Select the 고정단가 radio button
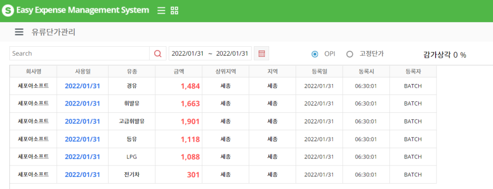Viewport: 493px width, 189px height. point(350,54)
